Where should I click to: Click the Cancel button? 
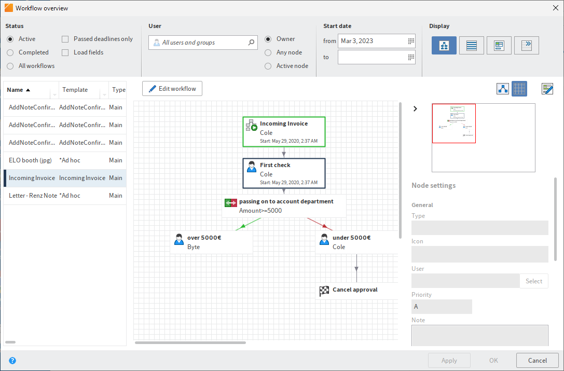tap(537, 360)
